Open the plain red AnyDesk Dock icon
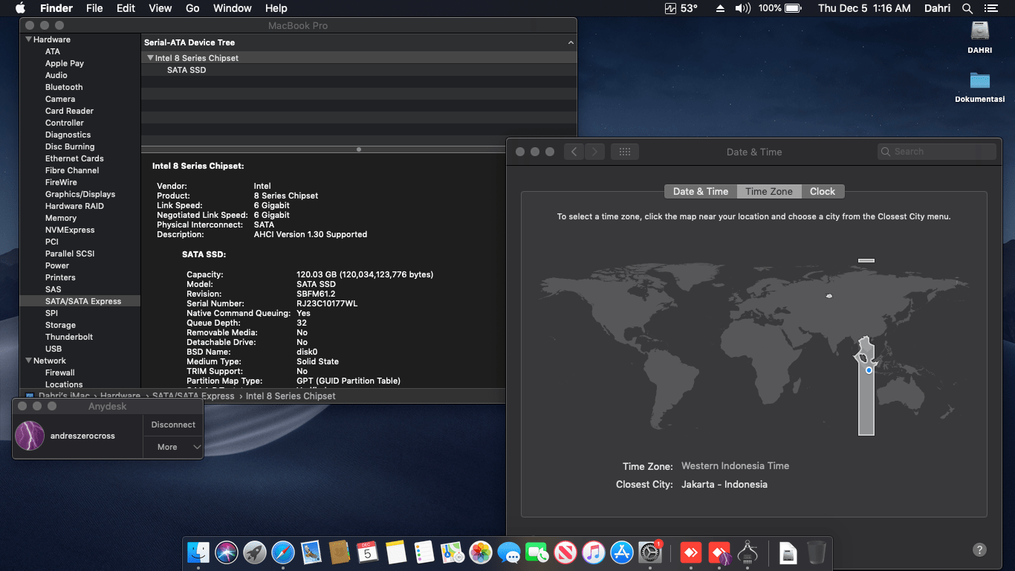Viewport: 1015px width, 571px height. [x=691, y=552]
